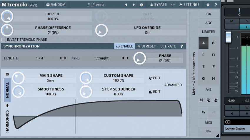Open the L+R channel mode selector
The height and width of the screenshot is (140, 250).
pyautogui.click(x=208, y=14)
